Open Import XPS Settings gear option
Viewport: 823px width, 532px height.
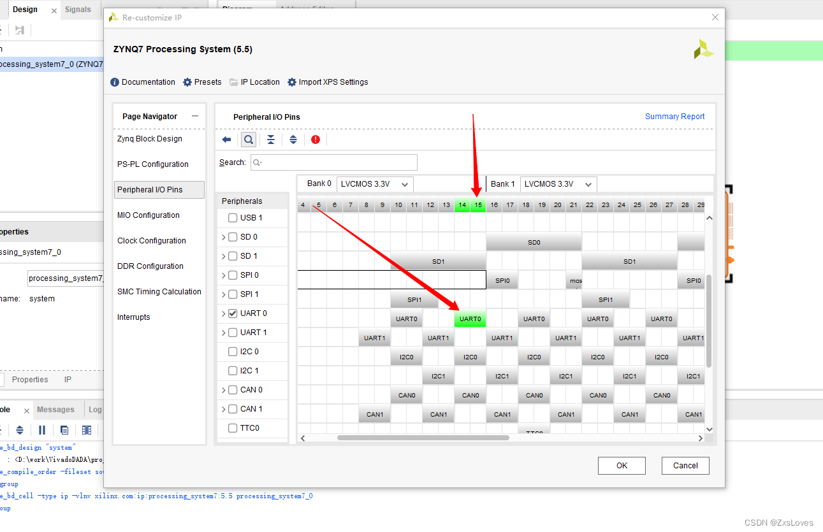328,82
